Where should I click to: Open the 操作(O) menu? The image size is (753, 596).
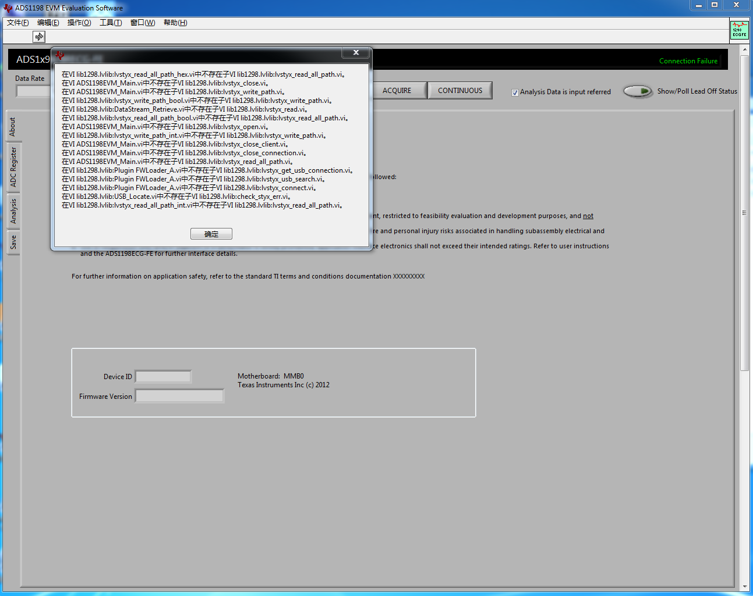point(79,23)
